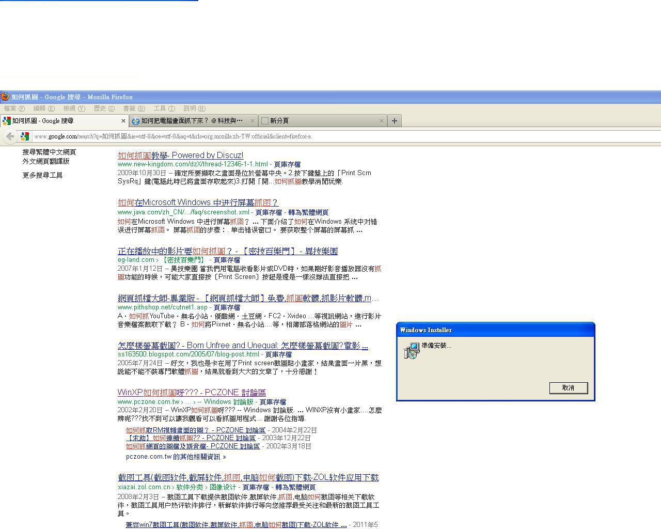The height and width of the screenshot is (529, 661).
Task: Click the Windows Installer dialog title bar
Action: 496,330
